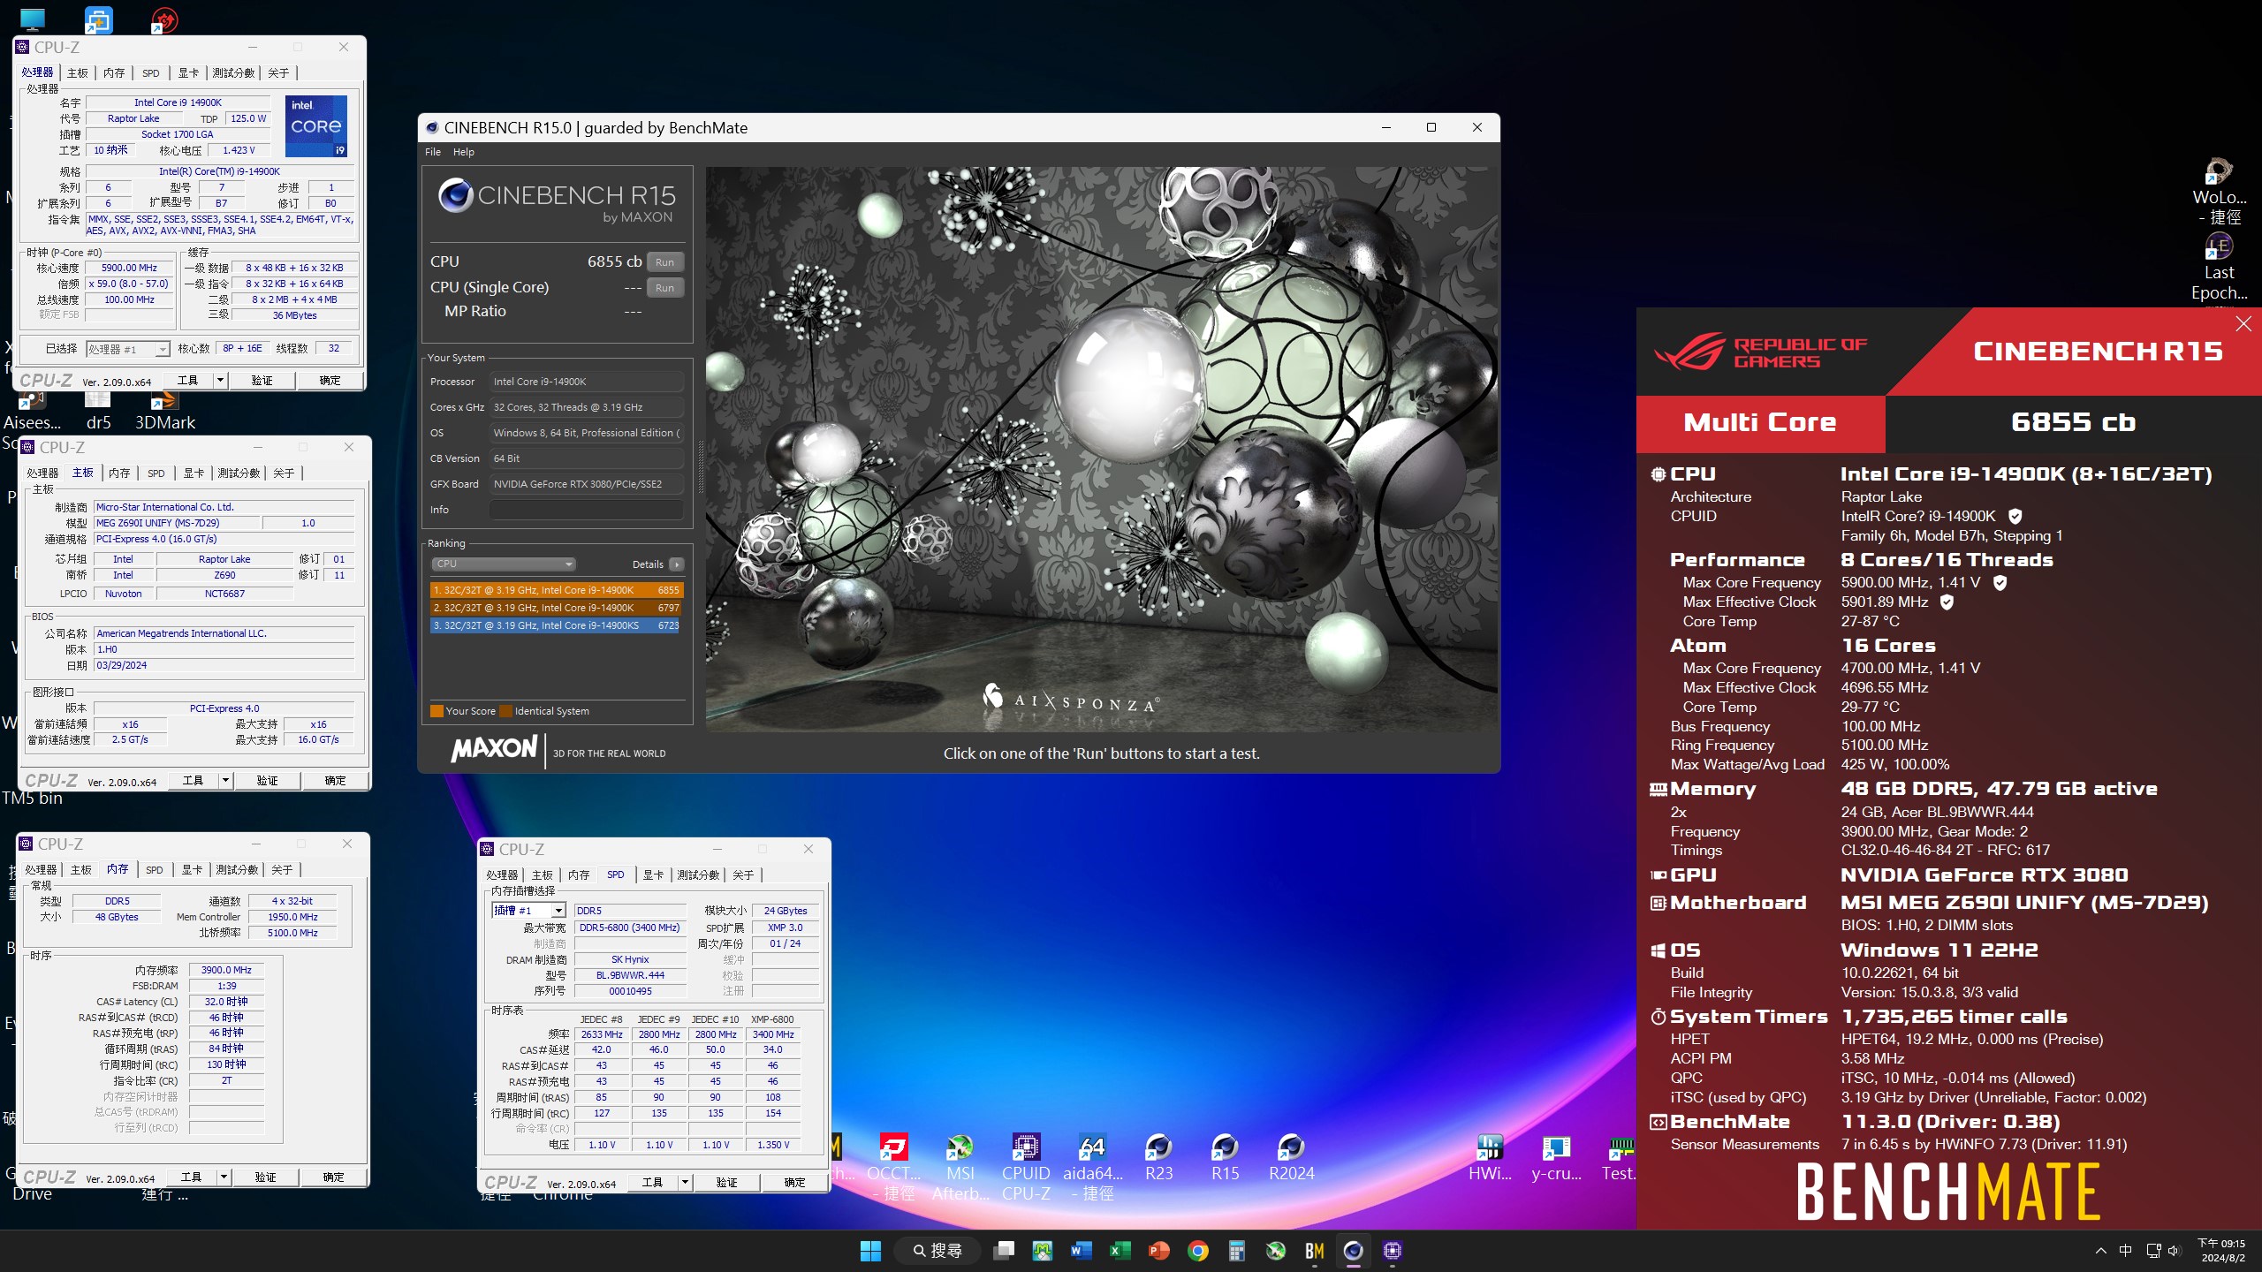The width and height of the screenshot is (2262, 1272).
Task: Open the clock and date flyout
Action: tap(2221, 1250)
